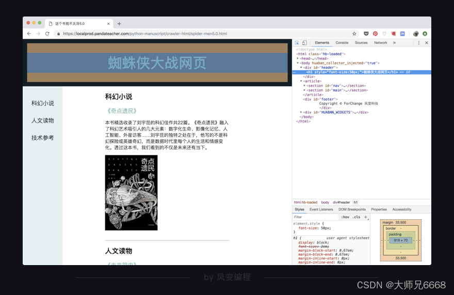Collapse the div id header node
Viewport: 454px width, 295px height.
coord(301,68)
